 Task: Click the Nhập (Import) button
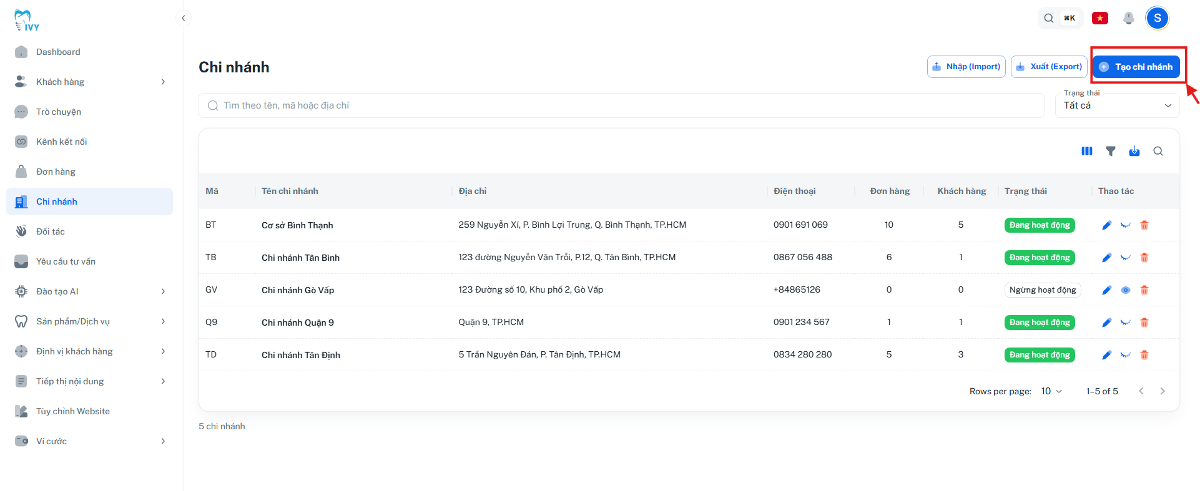(966, 67)
